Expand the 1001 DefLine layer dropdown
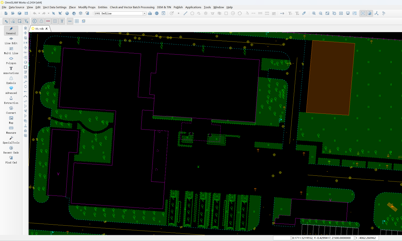Screen dimensions: 402x241 click(x=144, y=13)
